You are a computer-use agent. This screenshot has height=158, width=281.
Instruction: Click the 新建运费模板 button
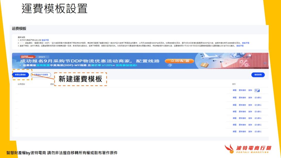point(20,75)
